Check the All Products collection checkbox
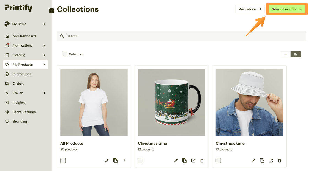This screenshot has width=311, height=171. [x=63, y=161]
